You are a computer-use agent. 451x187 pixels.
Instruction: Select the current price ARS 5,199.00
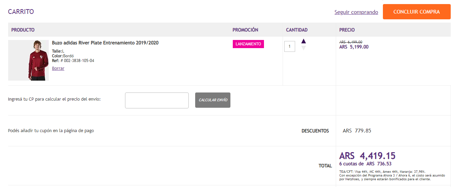point(354,47)
